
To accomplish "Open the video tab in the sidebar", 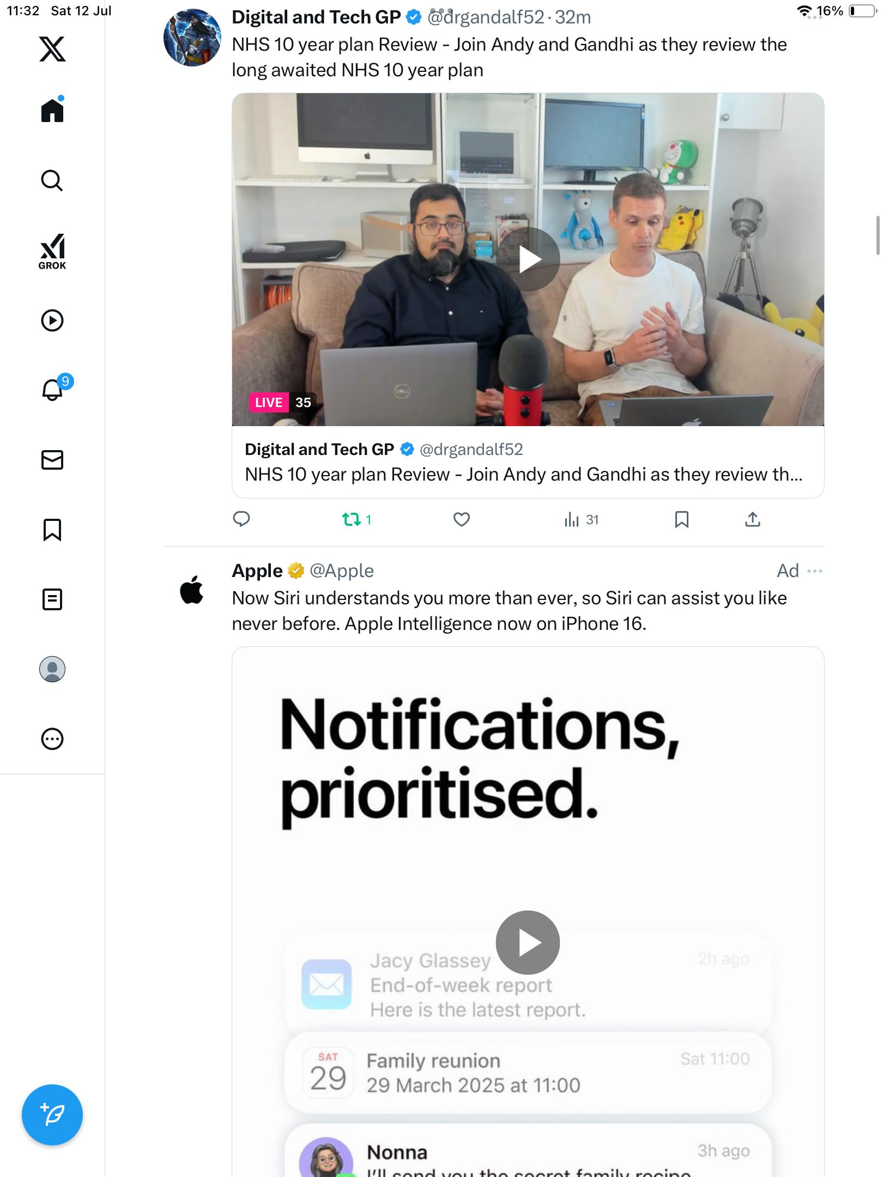I will 52,320.
